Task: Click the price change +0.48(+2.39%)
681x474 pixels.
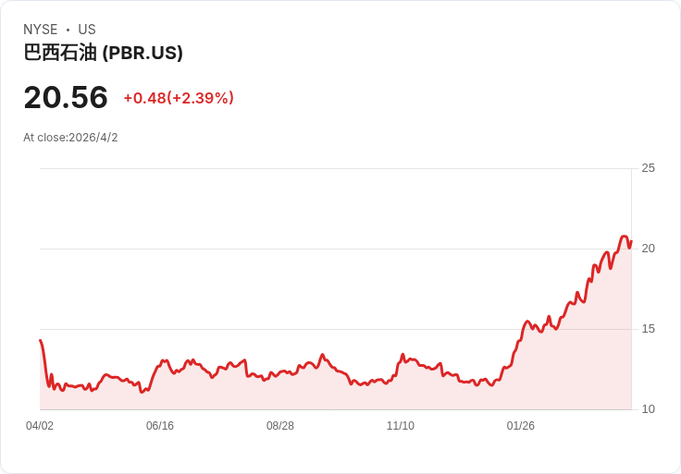Action: coord(179,98)
